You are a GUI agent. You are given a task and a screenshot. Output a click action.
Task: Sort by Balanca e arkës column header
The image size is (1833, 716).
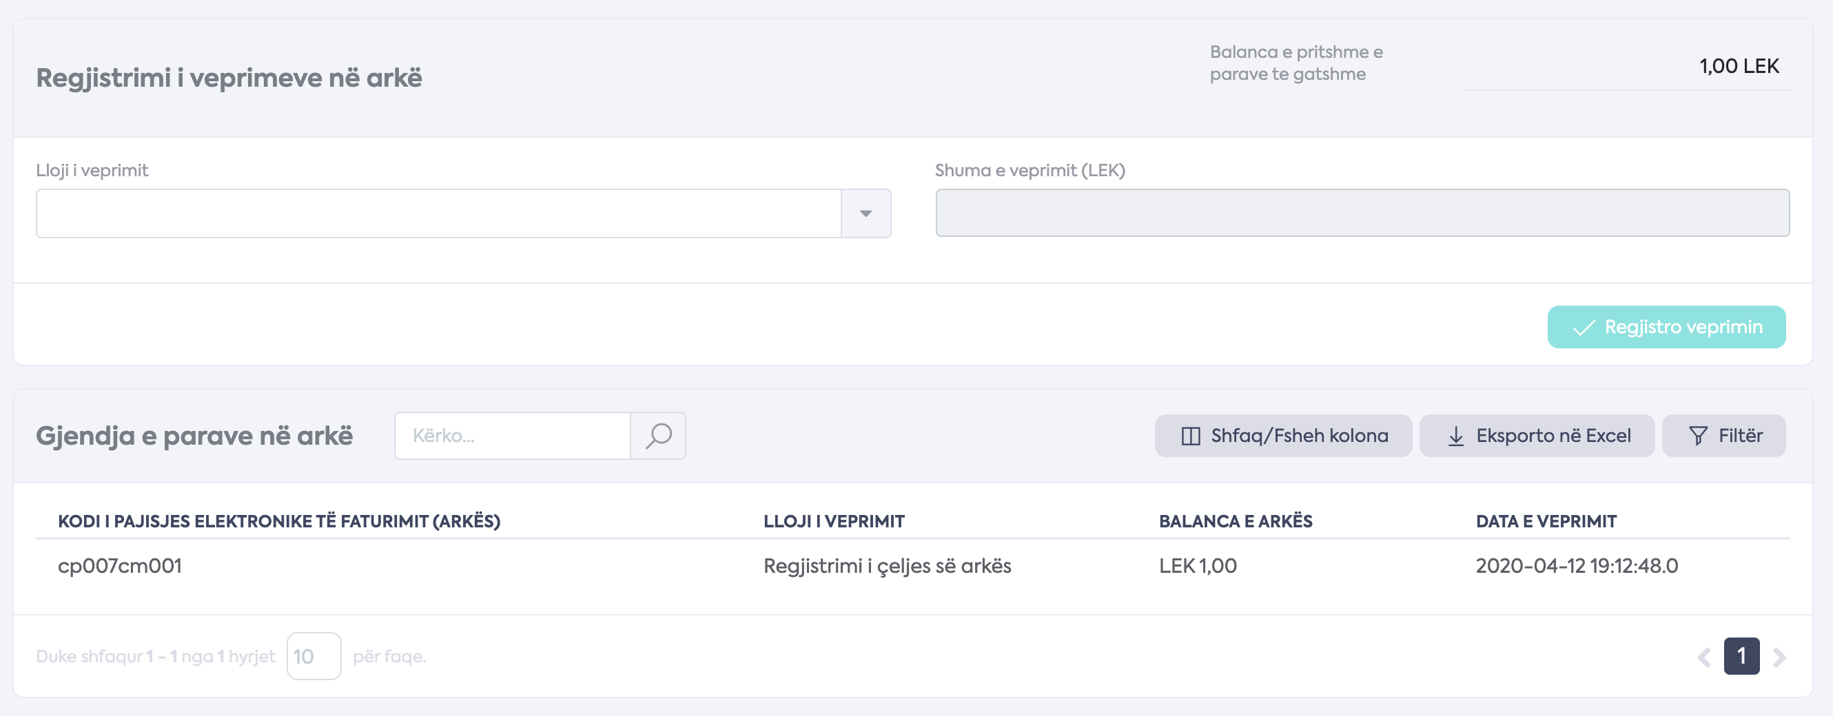[x=1236, y=521]
